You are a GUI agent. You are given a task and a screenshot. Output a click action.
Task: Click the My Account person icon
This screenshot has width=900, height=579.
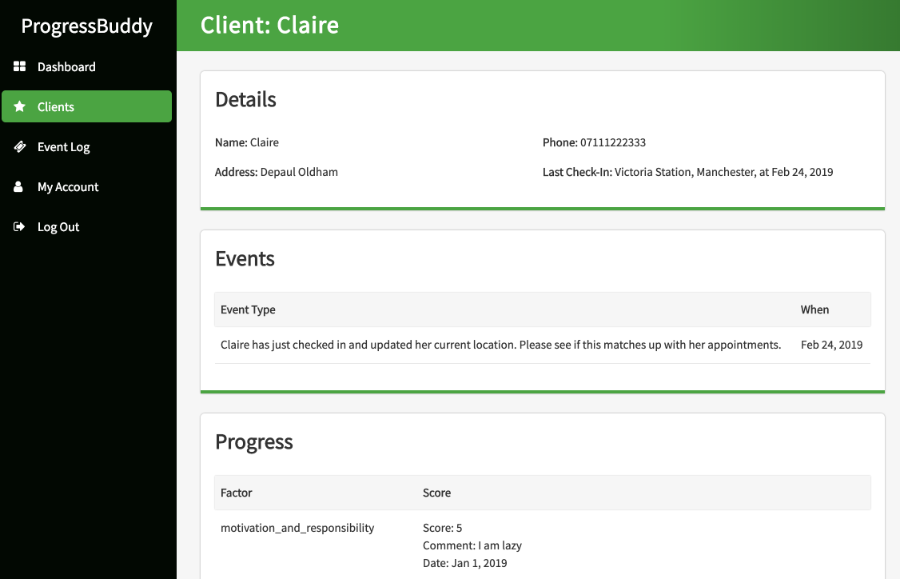[x=18, y=186]
